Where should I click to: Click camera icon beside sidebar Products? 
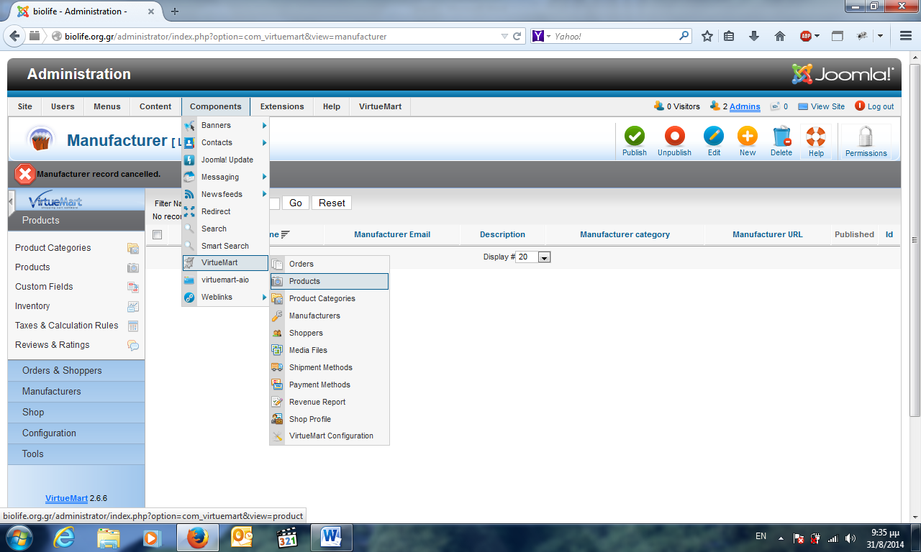pos(133,267)
